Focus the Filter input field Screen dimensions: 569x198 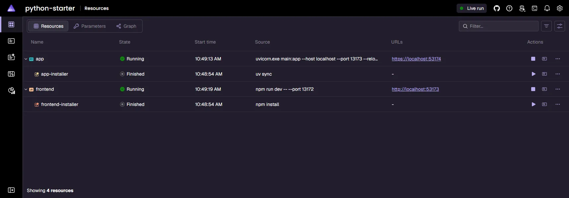pos(499,26)
